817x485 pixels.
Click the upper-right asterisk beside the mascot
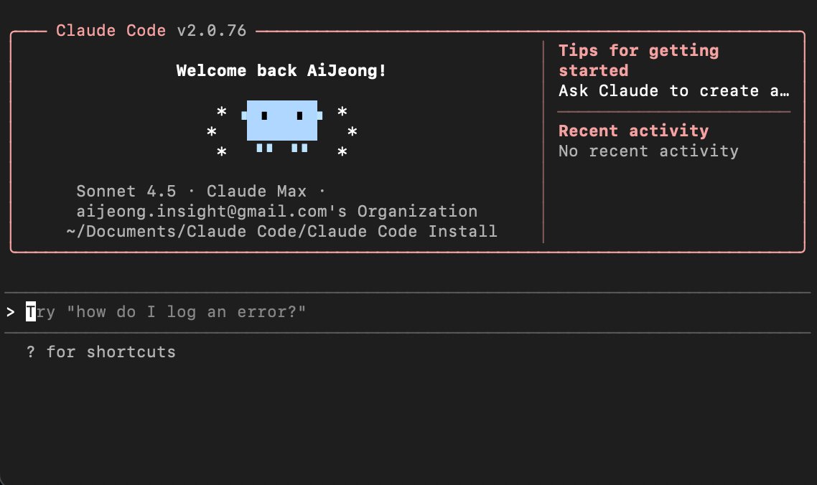(x=342, y=113)
